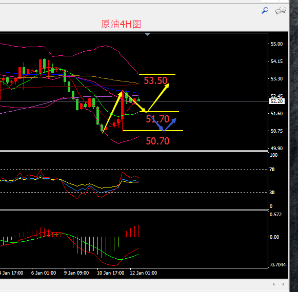
Task: Click the magnifier search icon
Action: pyautogui.click(x=265, y=10)
